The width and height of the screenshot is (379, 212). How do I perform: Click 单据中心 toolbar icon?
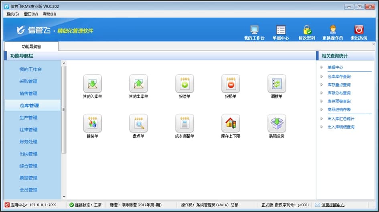coord(281,30)
